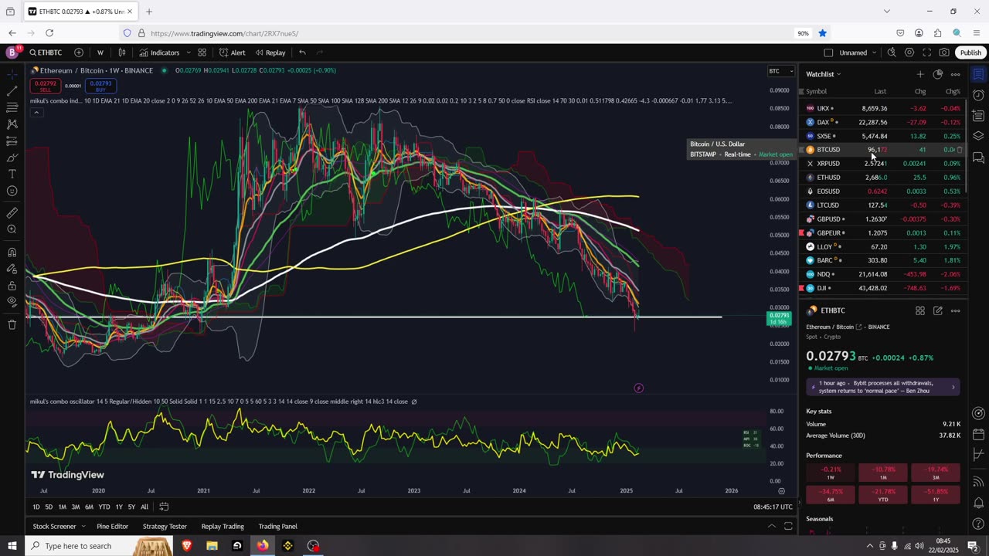Image resolution: width=989 pixels, height=556 pixels.
Task: Show All time range
Action: [144, 507]
